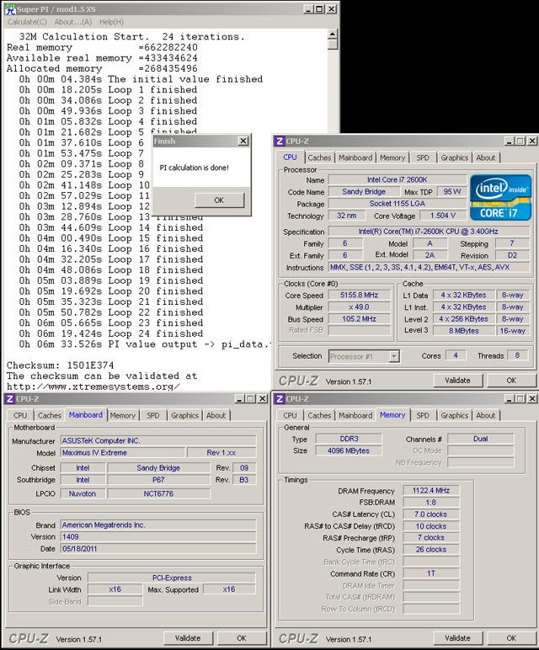
Task: Switch to Caches tab in processor info window
Action: (x=319, y=157)
